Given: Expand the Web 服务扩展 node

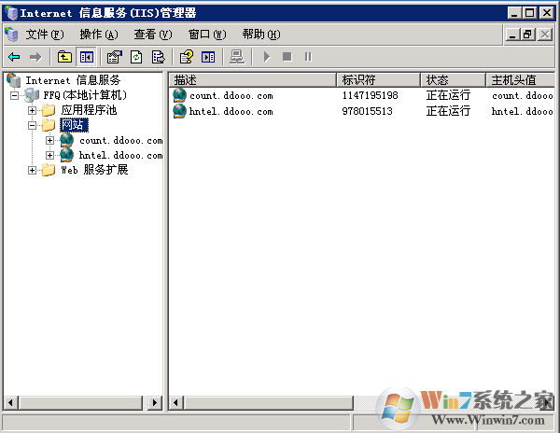Looking at the screenshot, I should click(x=33, y=170).
